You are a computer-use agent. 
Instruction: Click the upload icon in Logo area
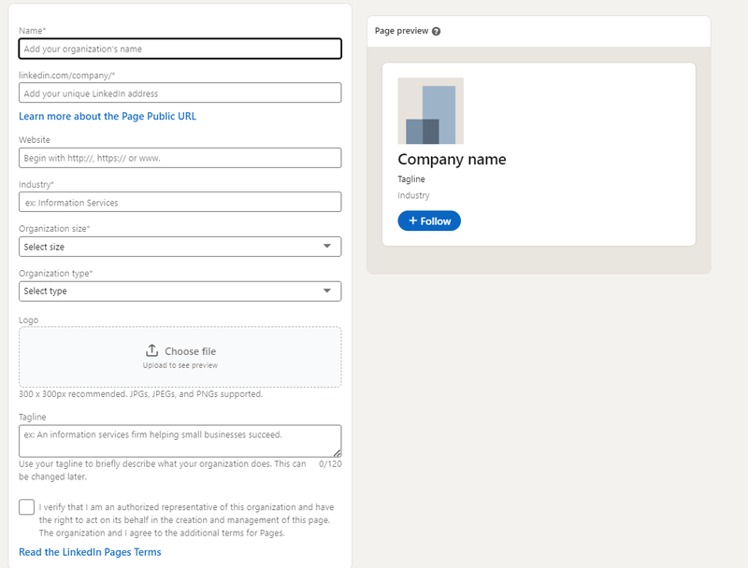coord(152,350)
